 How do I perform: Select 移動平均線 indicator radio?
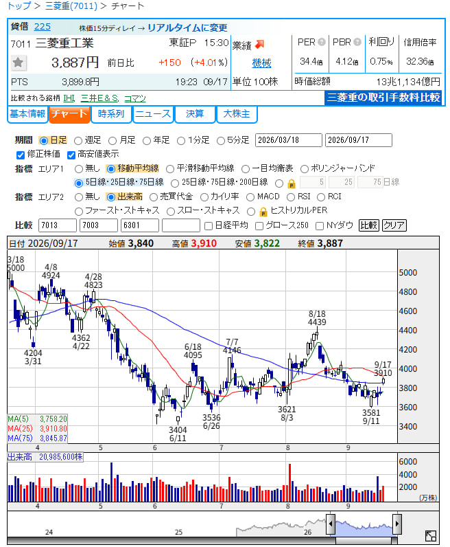(x=110, y=169)
